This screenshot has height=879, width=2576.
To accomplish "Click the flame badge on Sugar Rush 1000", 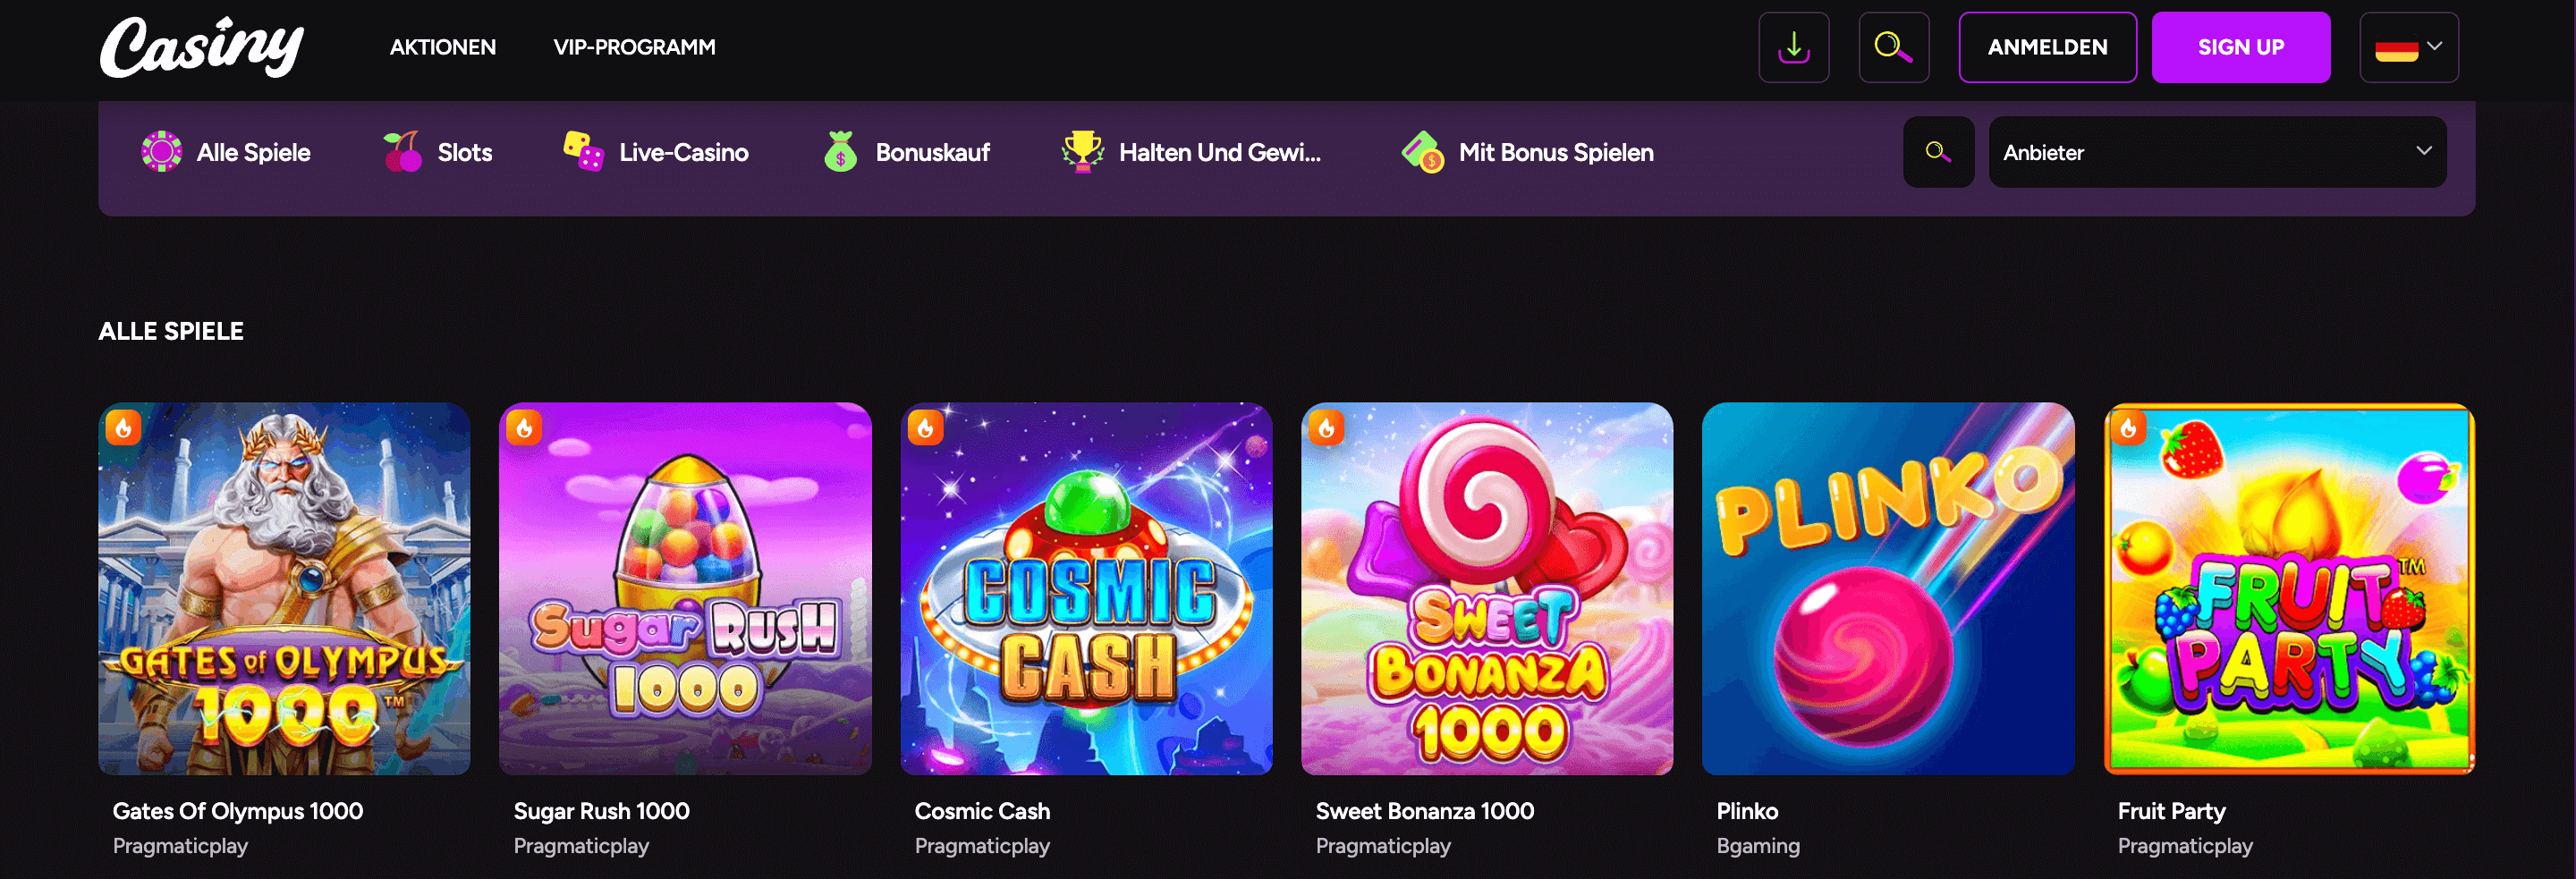I will click(524, 428).
